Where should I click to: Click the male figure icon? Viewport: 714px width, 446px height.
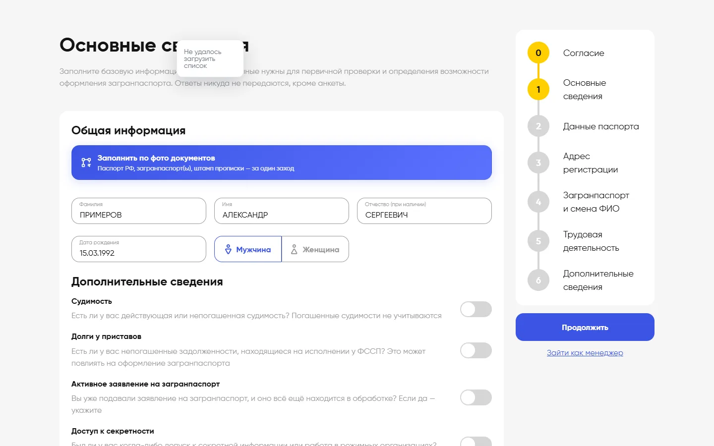tap(228, 249)
